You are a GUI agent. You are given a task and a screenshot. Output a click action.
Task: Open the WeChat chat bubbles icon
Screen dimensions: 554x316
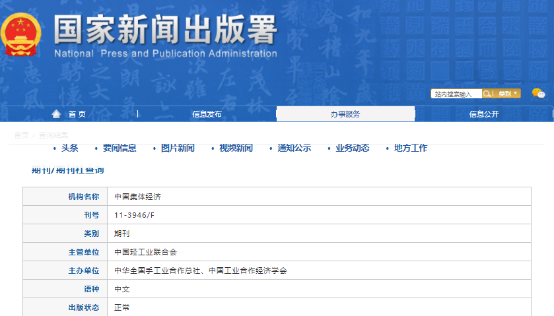[538, 94]
